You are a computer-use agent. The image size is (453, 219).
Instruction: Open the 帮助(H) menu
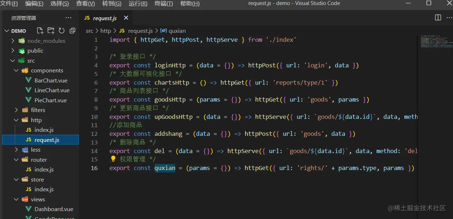point(190,4)
